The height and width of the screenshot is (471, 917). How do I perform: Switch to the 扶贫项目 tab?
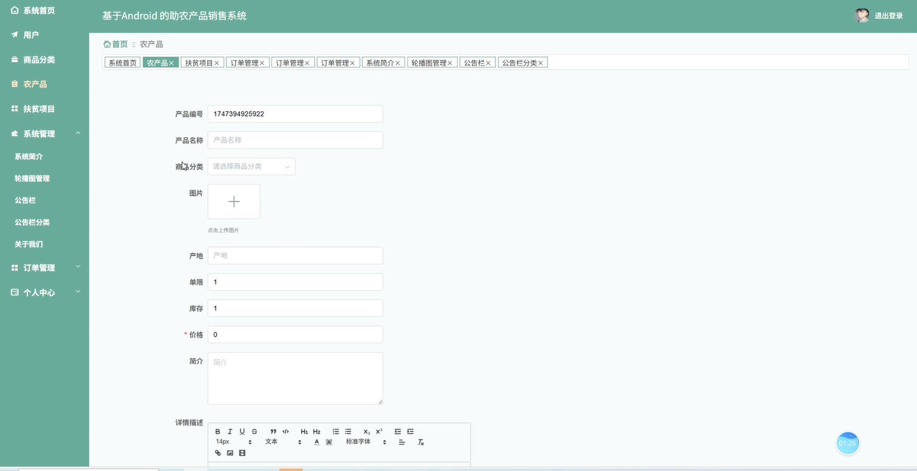199,63
